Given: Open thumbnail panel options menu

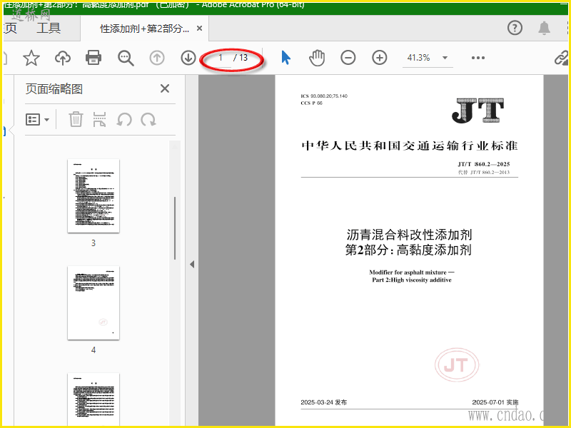Looking at the screenshot, I should click(x=37, y=119).
